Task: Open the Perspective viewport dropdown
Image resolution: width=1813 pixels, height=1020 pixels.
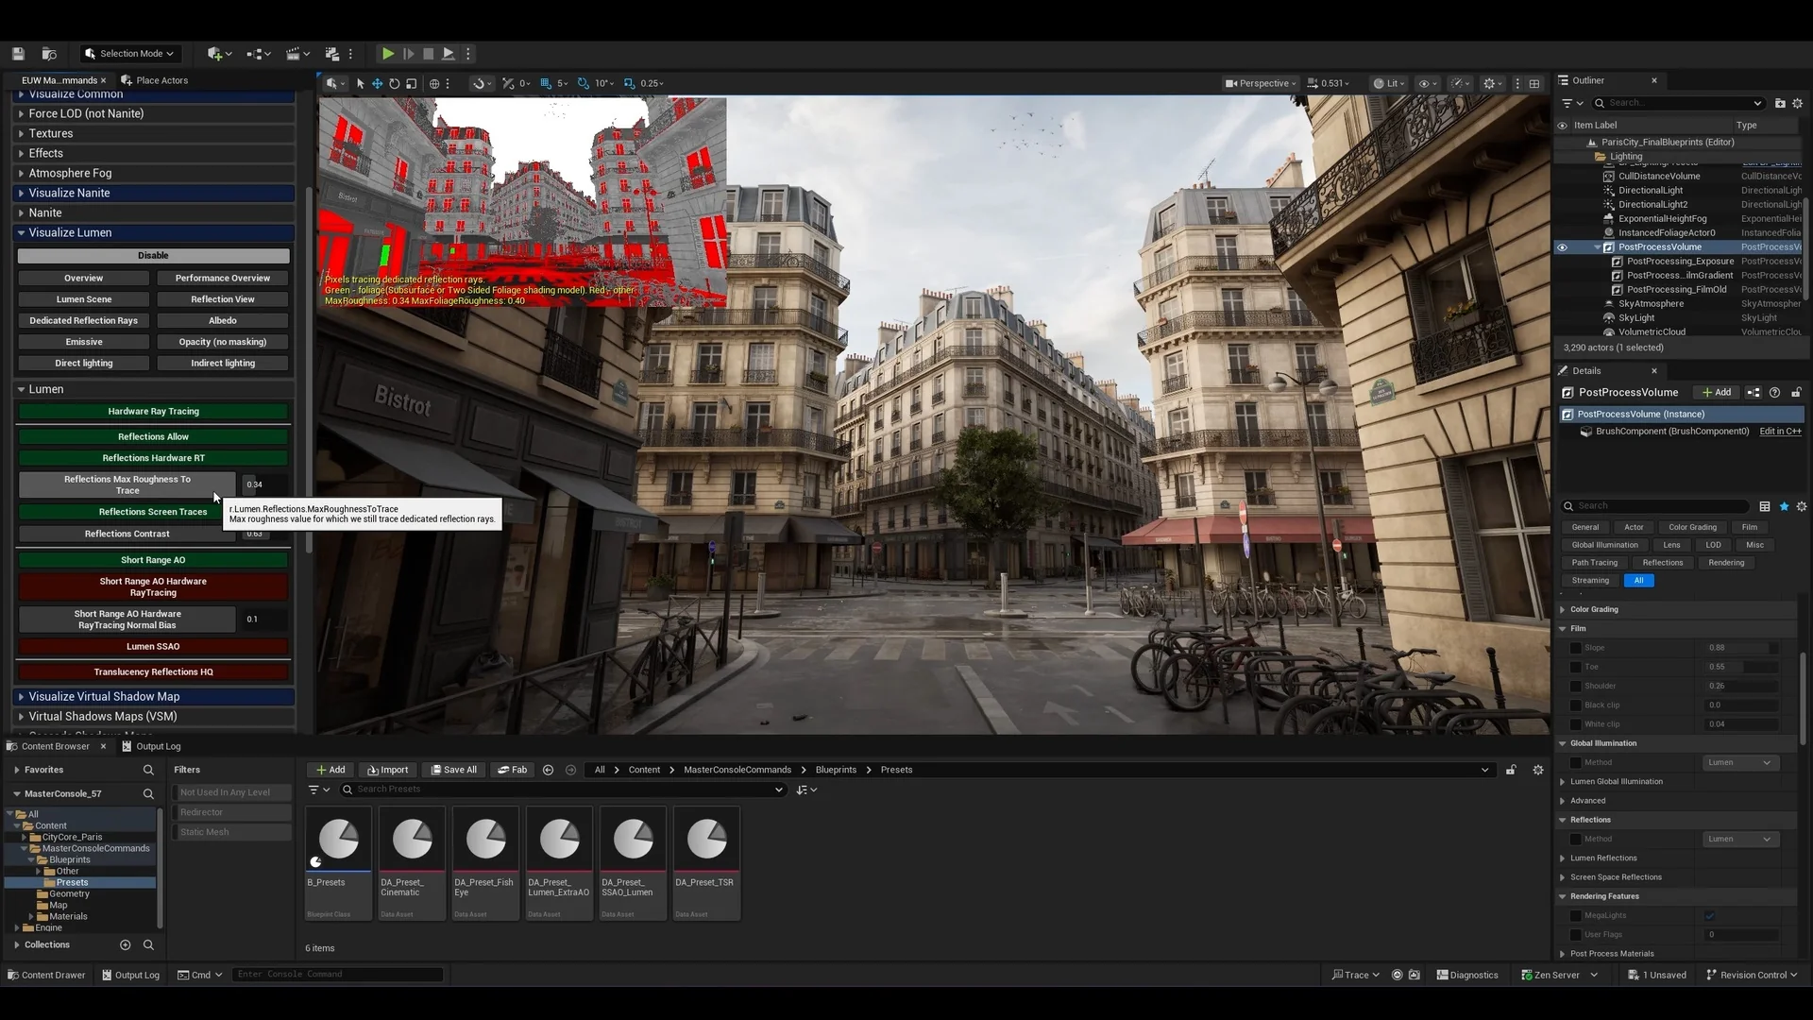Action: click(x=1262, y=83)
